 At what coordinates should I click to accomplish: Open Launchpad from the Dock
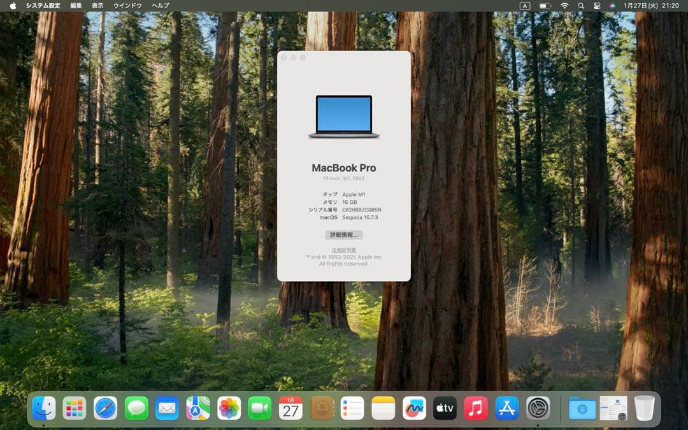coord(74,408)
